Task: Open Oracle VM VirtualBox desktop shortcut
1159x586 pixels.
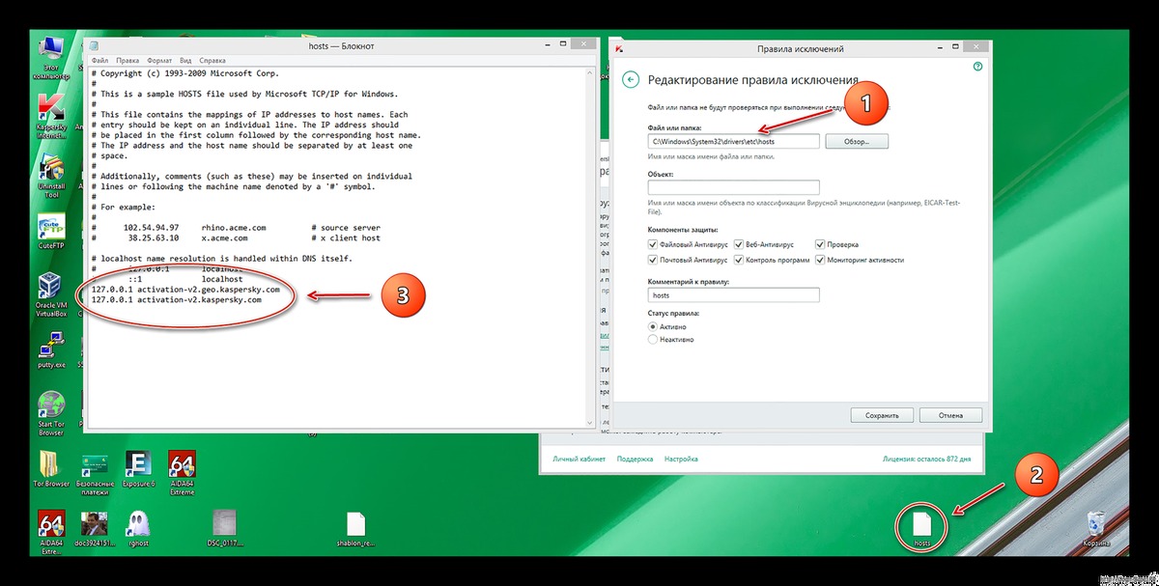Action: [50, 291]
